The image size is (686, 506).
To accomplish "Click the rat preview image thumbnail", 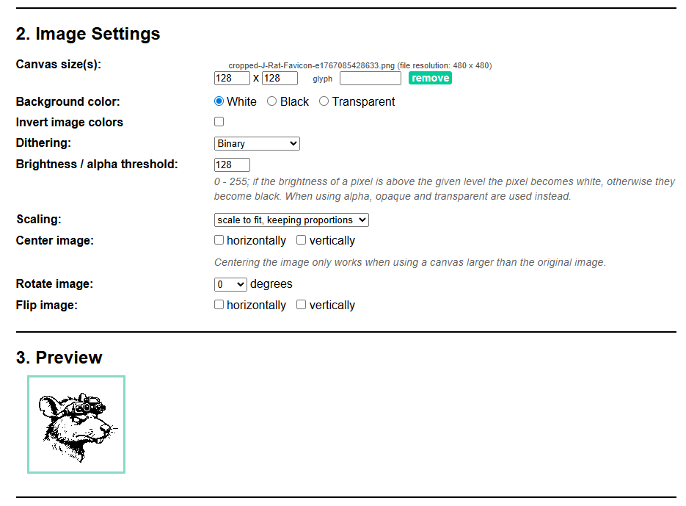I will pyautogui.click(x=76, y=424).
